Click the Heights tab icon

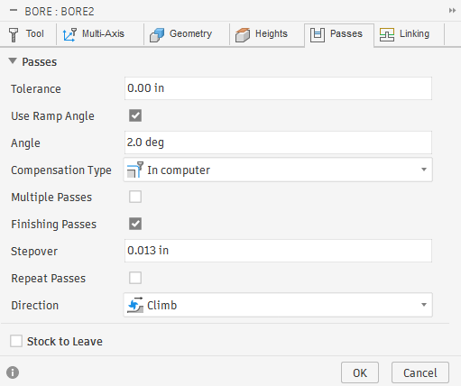(243, 34)
